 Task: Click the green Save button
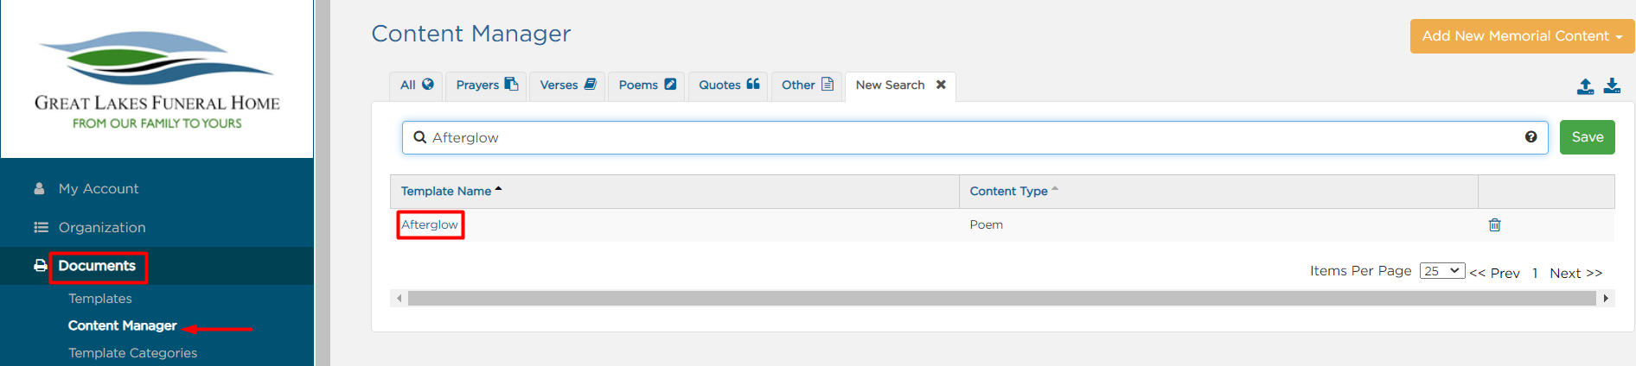tap(1588, 137)
